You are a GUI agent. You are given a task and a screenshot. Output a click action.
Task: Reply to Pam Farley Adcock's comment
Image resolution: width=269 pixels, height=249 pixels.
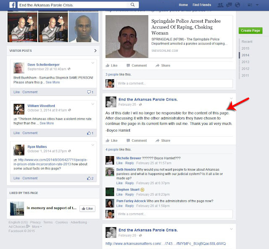tap(129, 206)
